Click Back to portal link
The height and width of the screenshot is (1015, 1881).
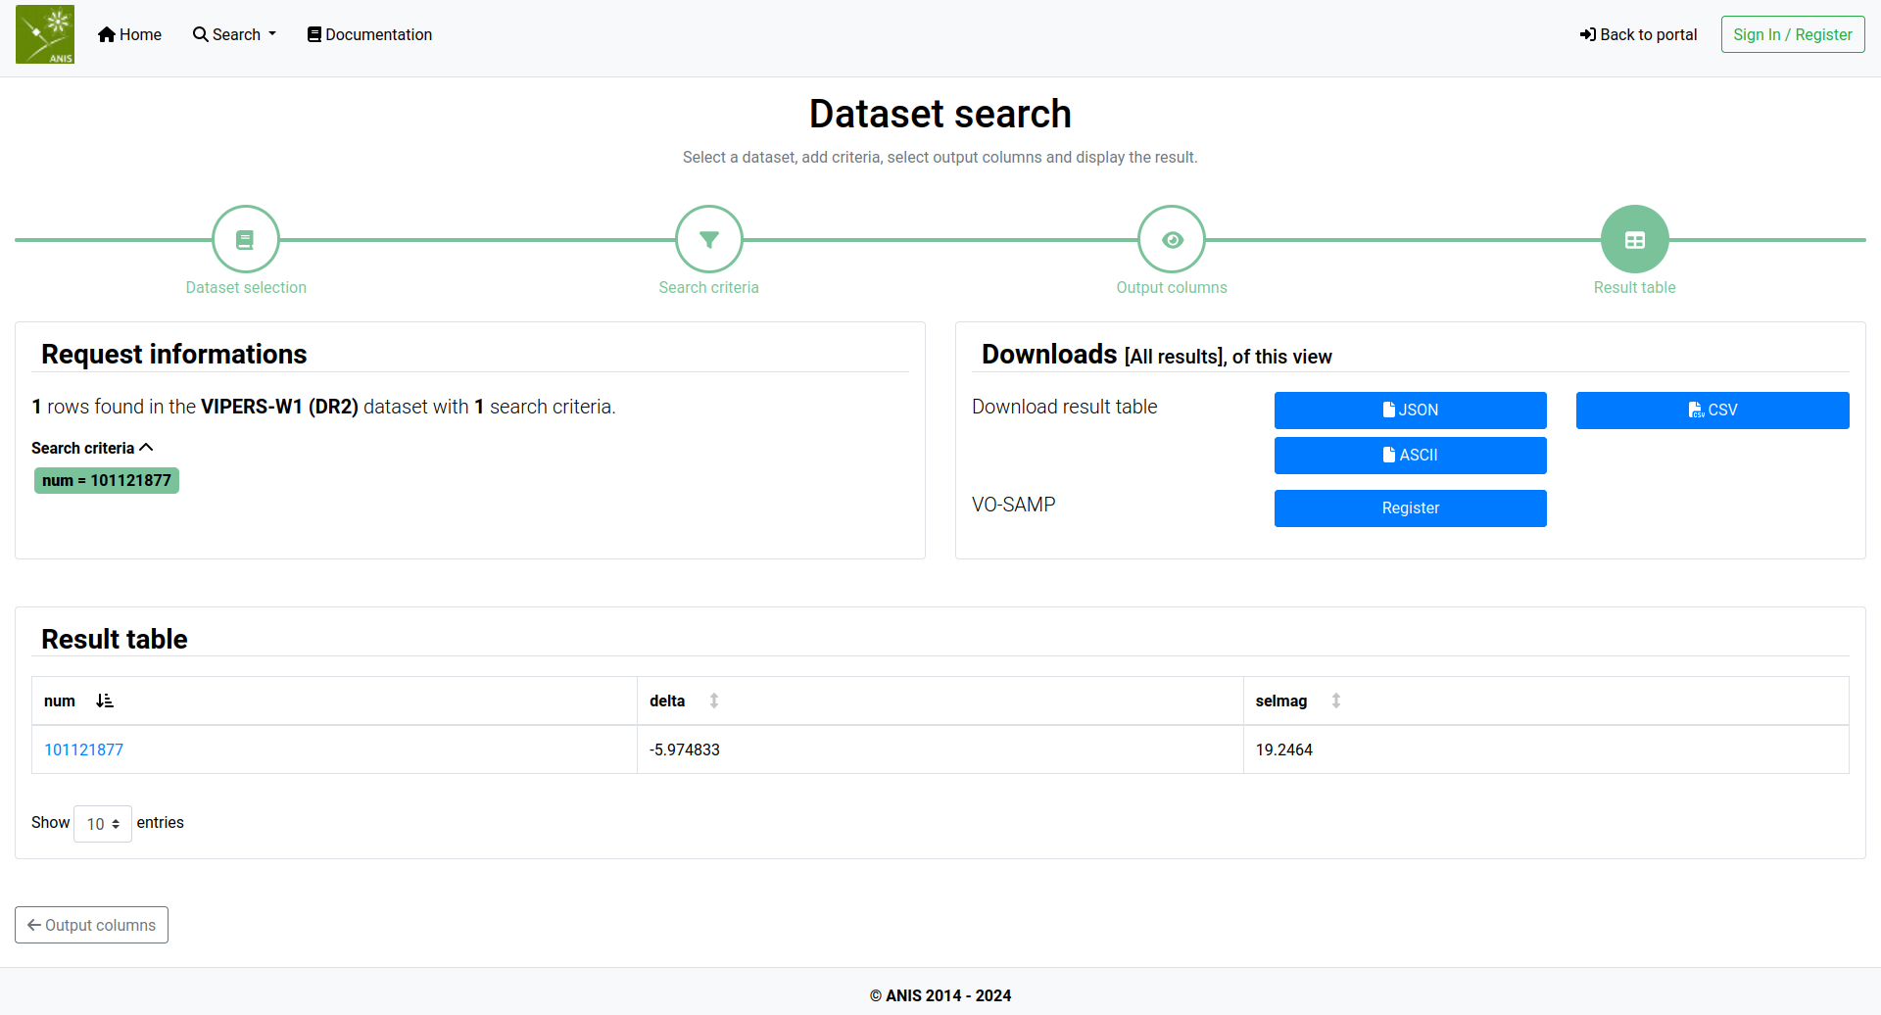click(1638, 34)
